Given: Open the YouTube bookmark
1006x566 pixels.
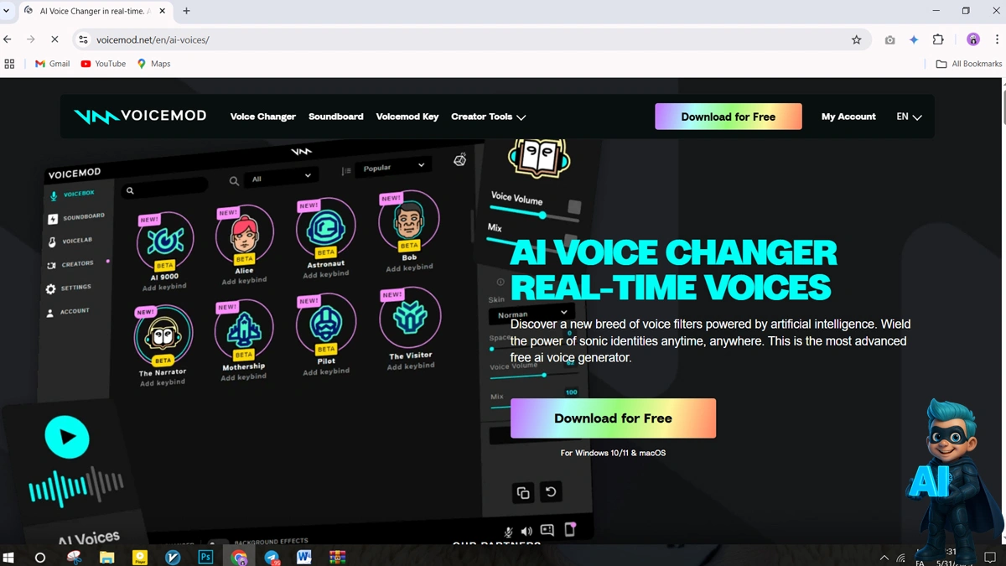Looking at the screenshot, I should (x=103, y=64).
